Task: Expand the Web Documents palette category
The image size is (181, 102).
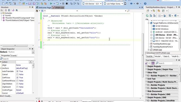Action: pyautogui.click(x=146, y=91)
